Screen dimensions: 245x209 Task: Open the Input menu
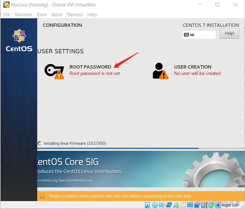point(57,15)
